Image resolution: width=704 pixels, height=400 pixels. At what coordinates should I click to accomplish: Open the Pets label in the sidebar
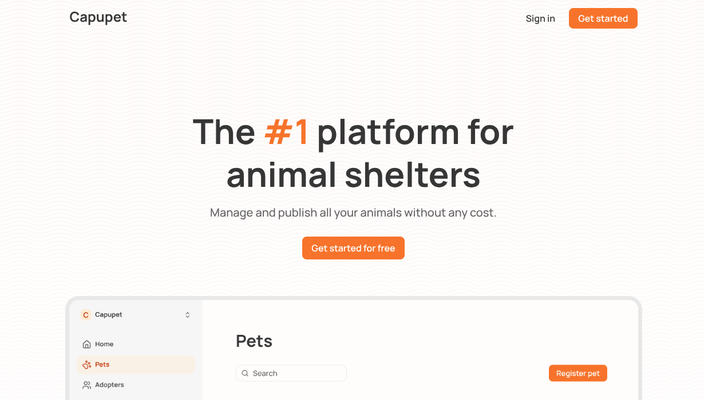coord(102,365)
